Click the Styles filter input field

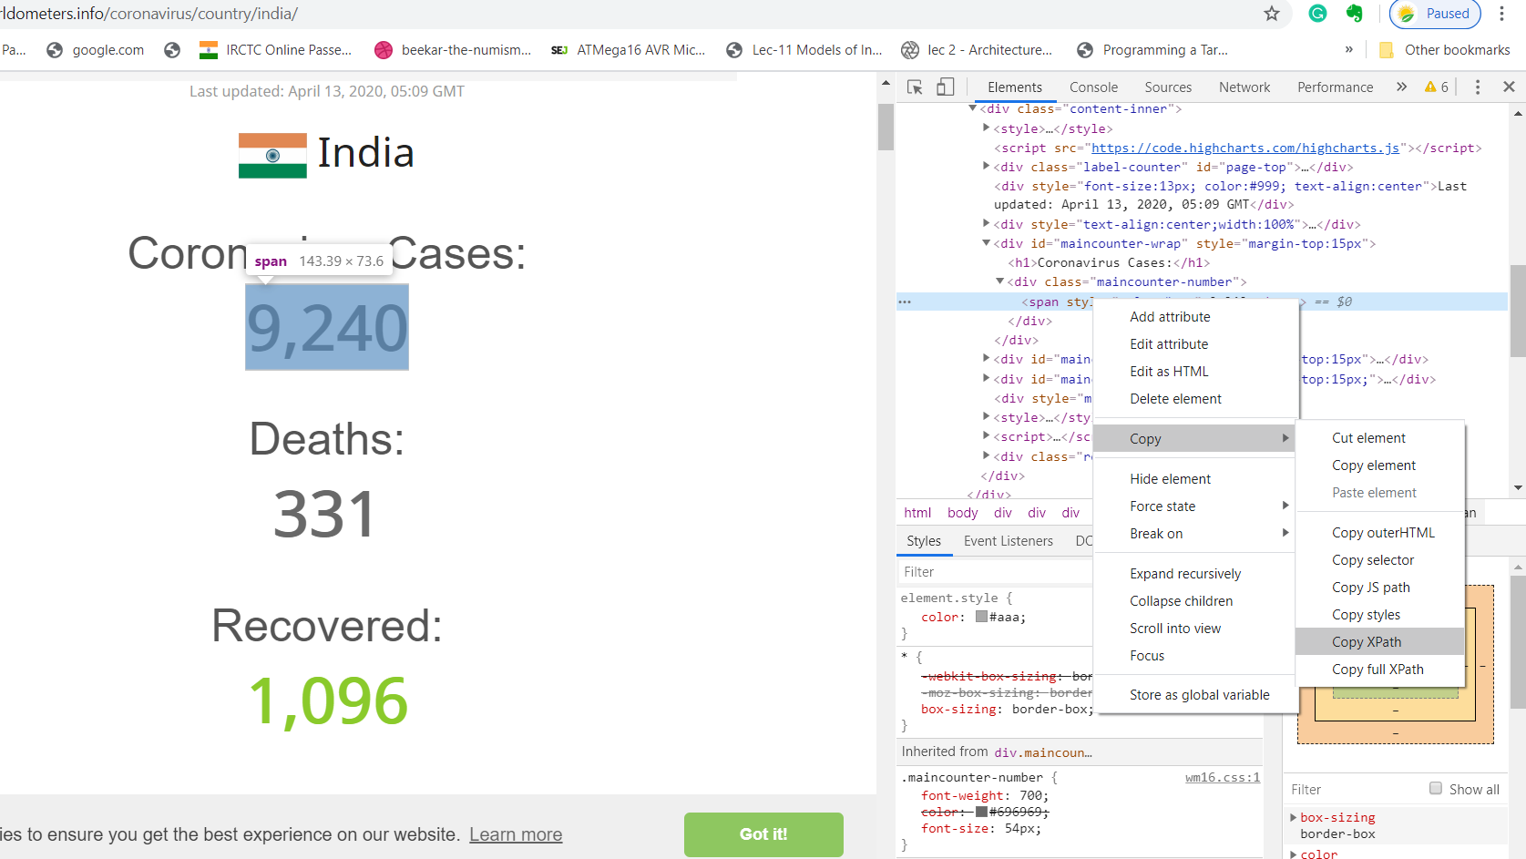(x=995, y=572)
